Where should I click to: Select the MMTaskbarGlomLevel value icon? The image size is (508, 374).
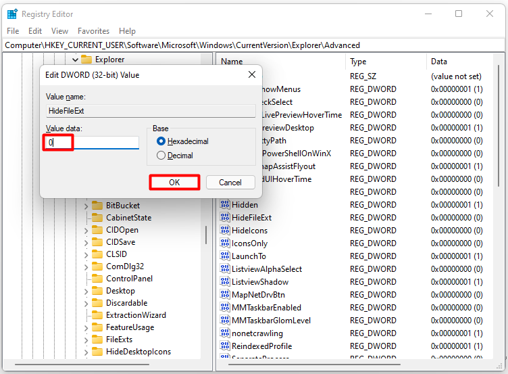(225, 320)
